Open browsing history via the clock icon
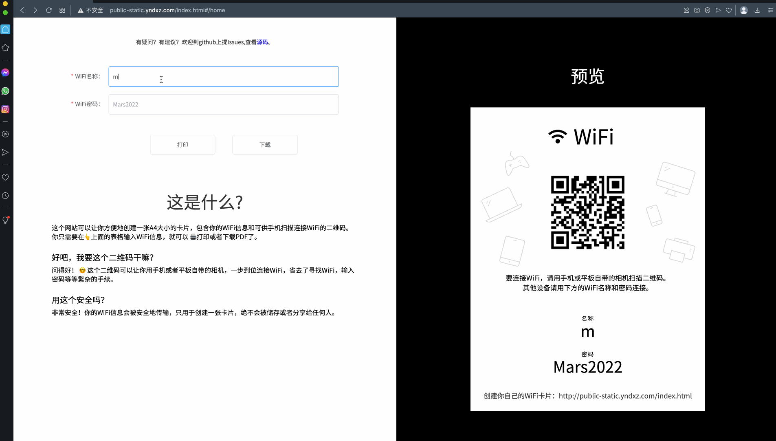This screenshot has width=776, height=441. (x=5, y=195)
